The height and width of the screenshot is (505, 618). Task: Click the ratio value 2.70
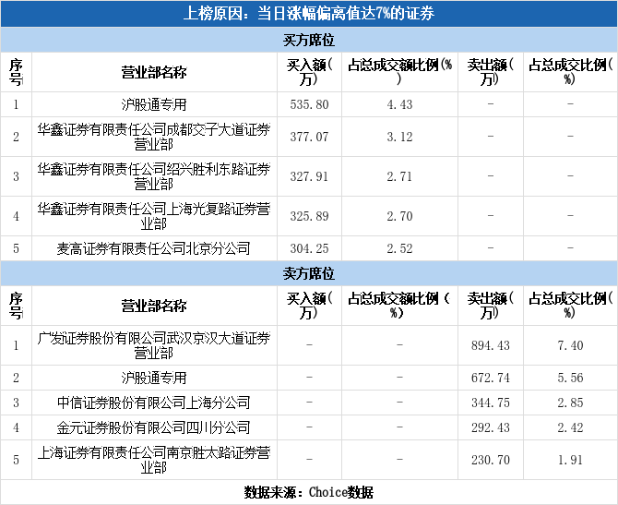click(x=399, y=216)
